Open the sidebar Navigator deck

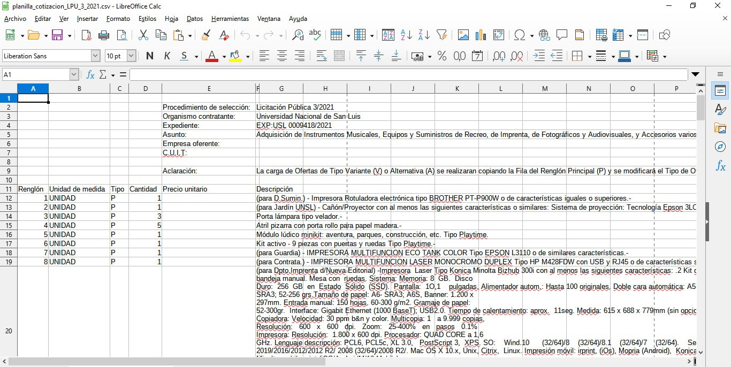[x=720, y=146]
